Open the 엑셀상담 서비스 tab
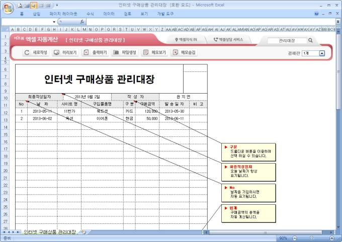This screenshot has height=242, width=342. 228,40
